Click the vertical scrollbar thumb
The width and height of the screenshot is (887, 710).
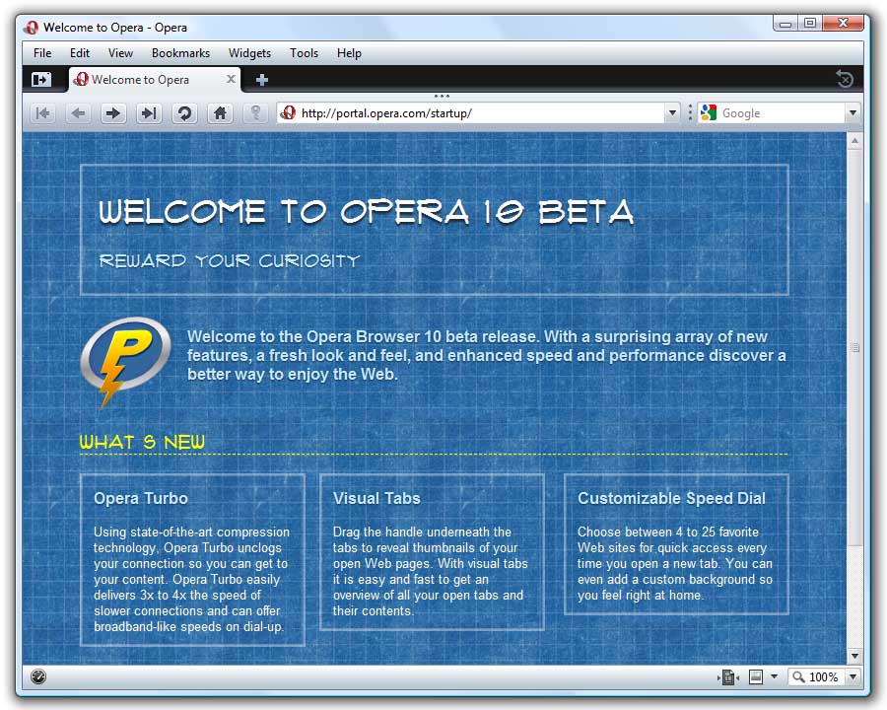tap(854, 347)
